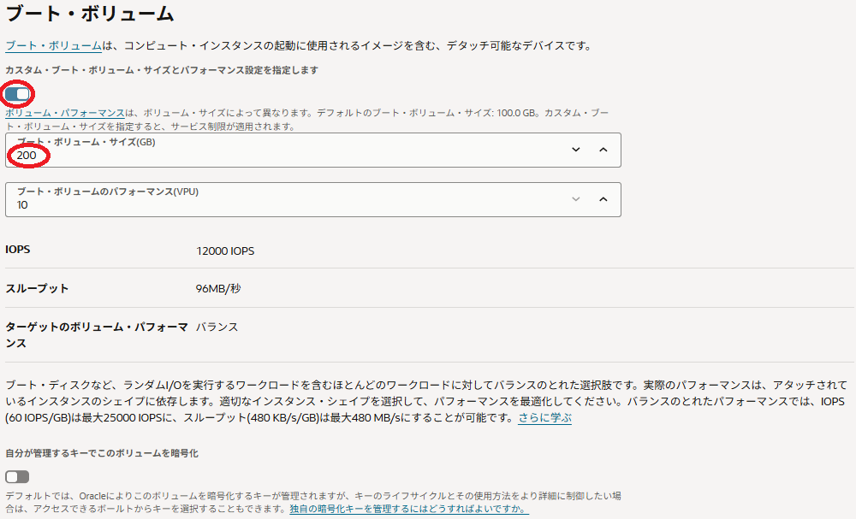Click the 自分が管理するキーでこのボリュームを暗号化 label
The height and width of the screenshot is (519, 856).
(102, 453)
